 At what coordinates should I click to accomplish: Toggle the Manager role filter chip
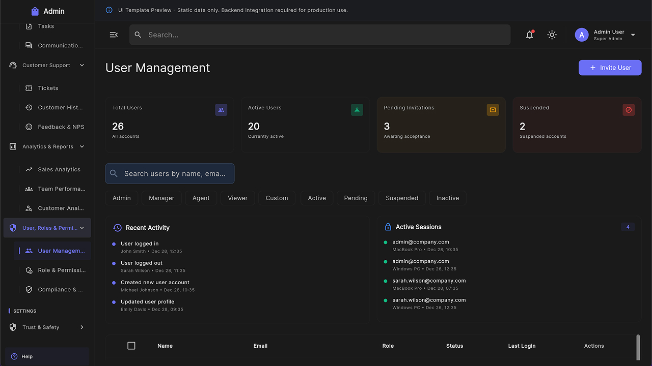tap(161, 198)
